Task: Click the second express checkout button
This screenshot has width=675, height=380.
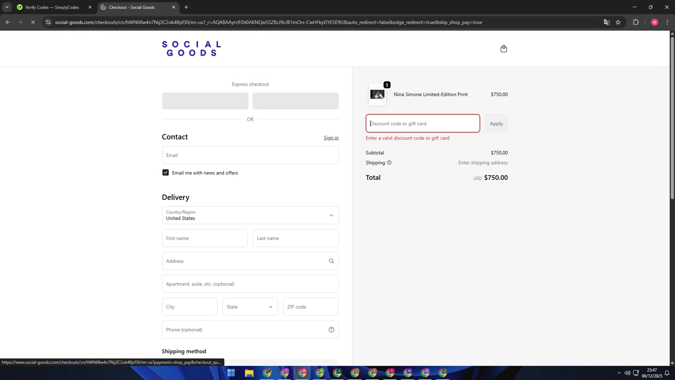Action: (x=296, y=101)
